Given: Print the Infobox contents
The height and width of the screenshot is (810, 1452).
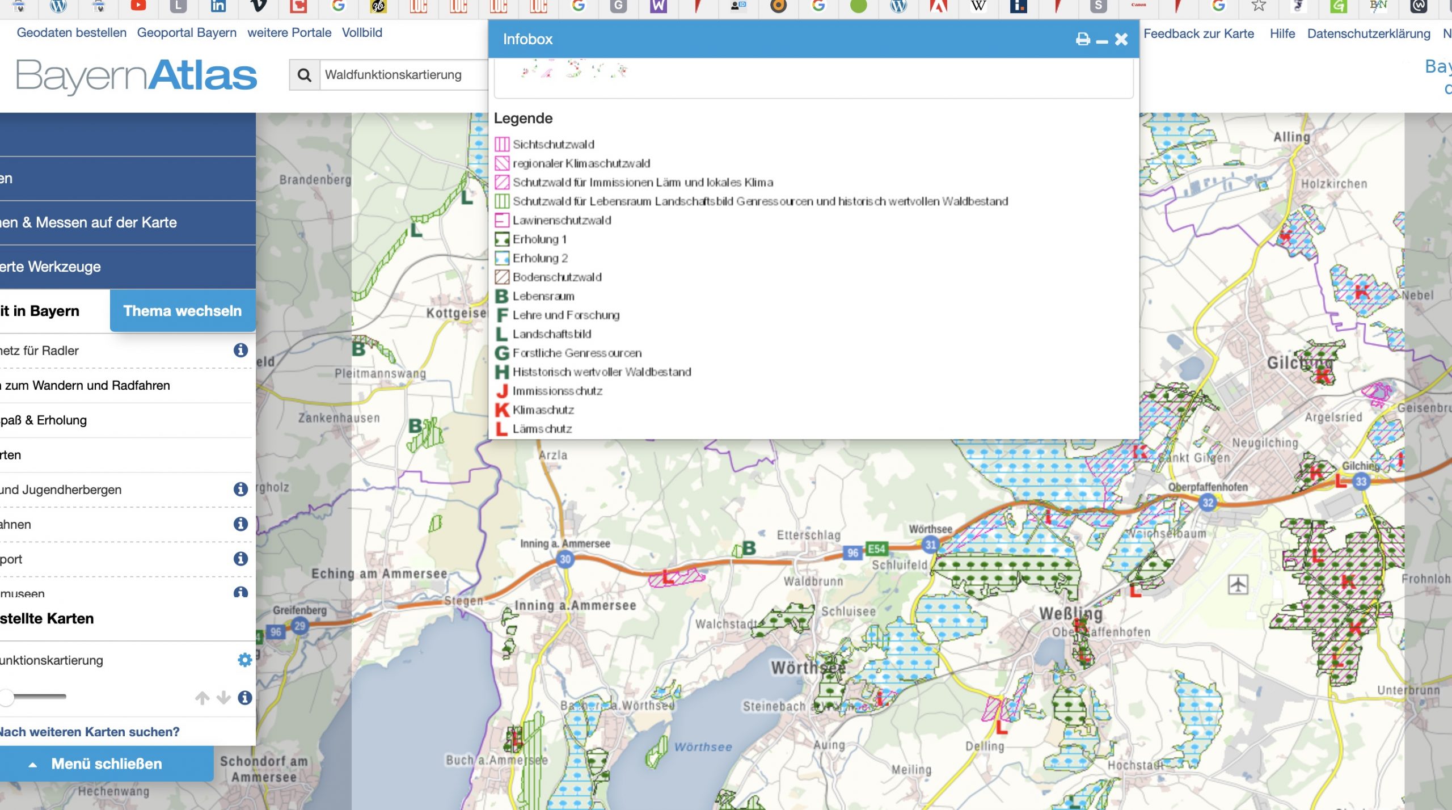Looking at the screenshot, I should click(x=1083, y=39).
